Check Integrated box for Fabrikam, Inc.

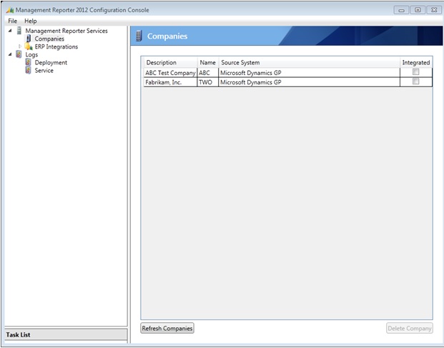tap(415, 81)
